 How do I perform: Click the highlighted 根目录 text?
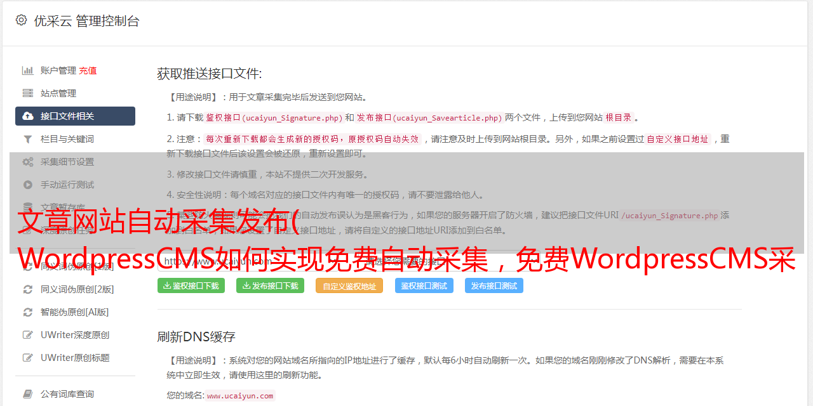tap(619, 117)
